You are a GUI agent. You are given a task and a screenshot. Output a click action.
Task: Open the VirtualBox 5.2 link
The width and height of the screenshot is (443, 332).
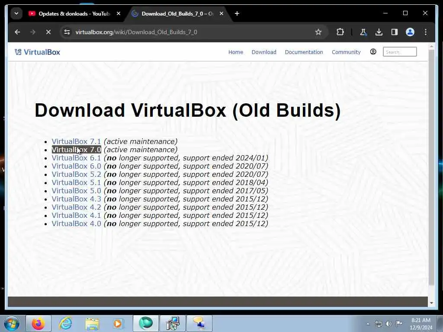[76, 174]
